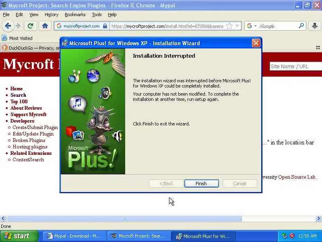Screen dimensions: 322x242
Task: Click the browser forward arrow
Action: coord(18,26)
